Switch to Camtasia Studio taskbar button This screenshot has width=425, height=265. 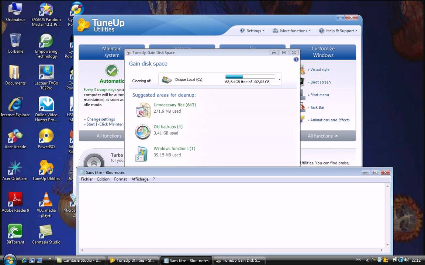pos(80,261)
